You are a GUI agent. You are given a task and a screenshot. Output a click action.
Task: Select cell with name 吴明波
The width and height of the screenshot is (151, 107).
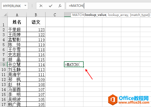[x=17, y=99]
